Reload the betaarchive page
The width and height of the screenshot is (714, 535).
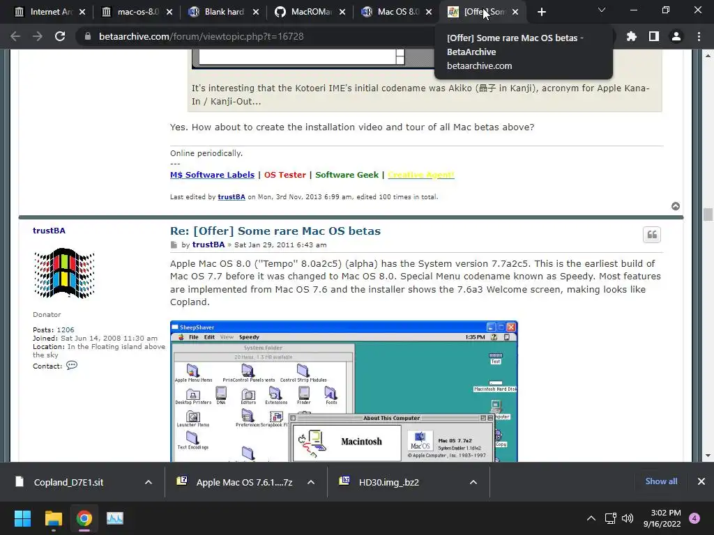(60, 36)
